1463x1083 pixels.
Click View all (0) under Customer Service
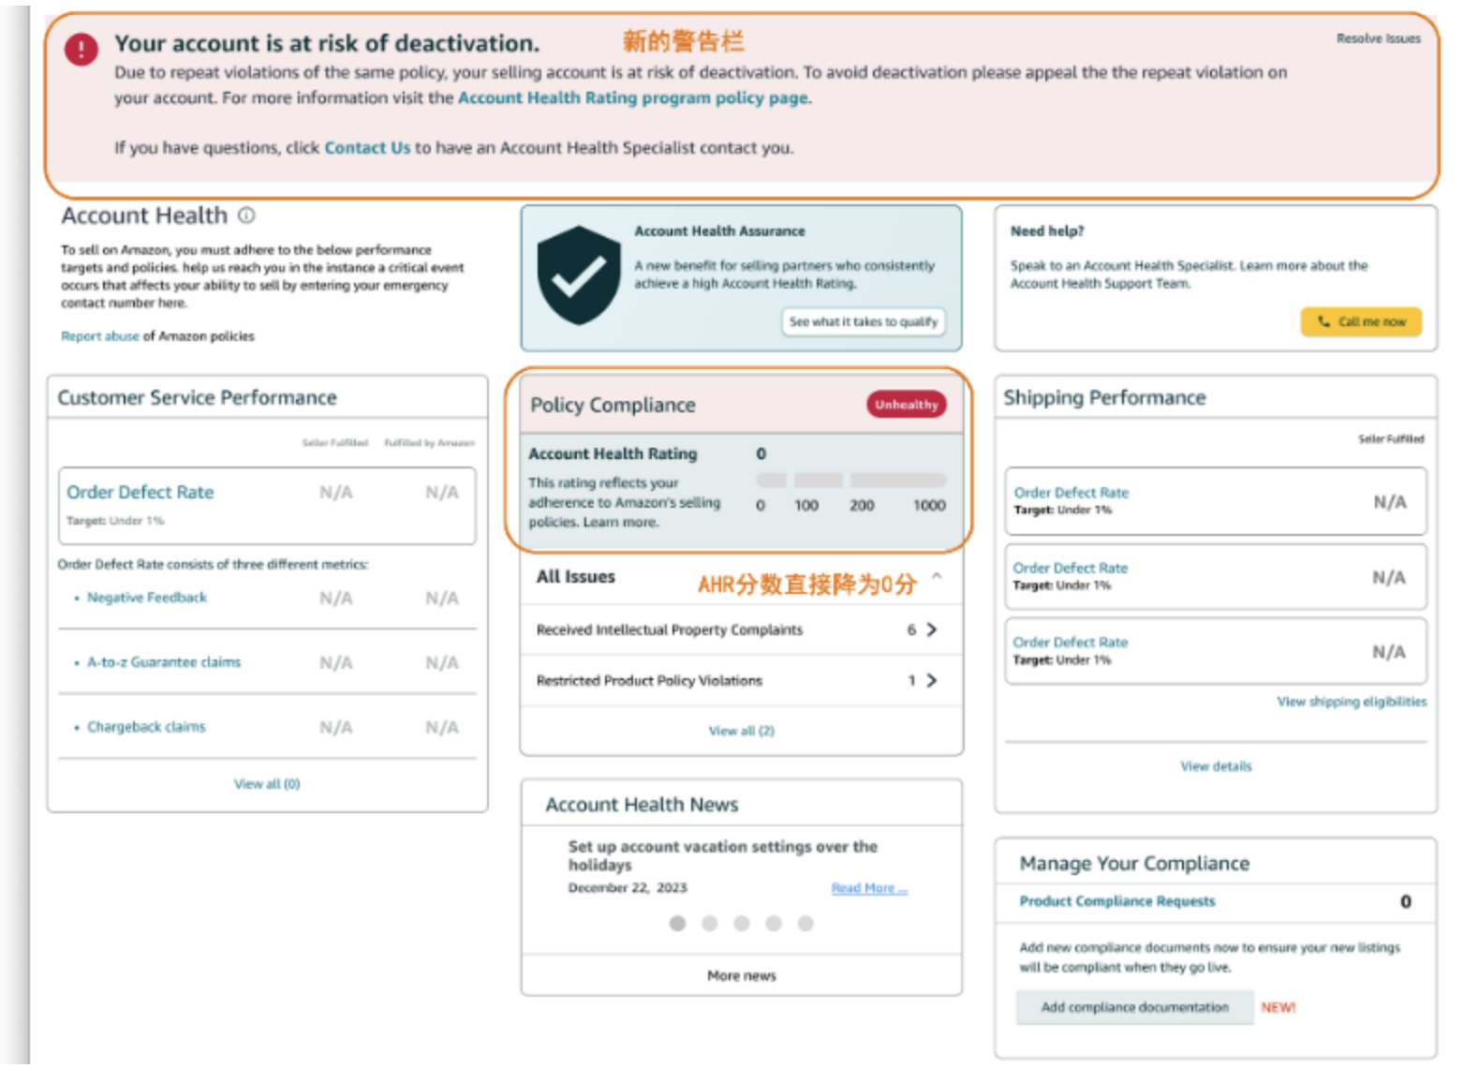[x=267, y=784]
